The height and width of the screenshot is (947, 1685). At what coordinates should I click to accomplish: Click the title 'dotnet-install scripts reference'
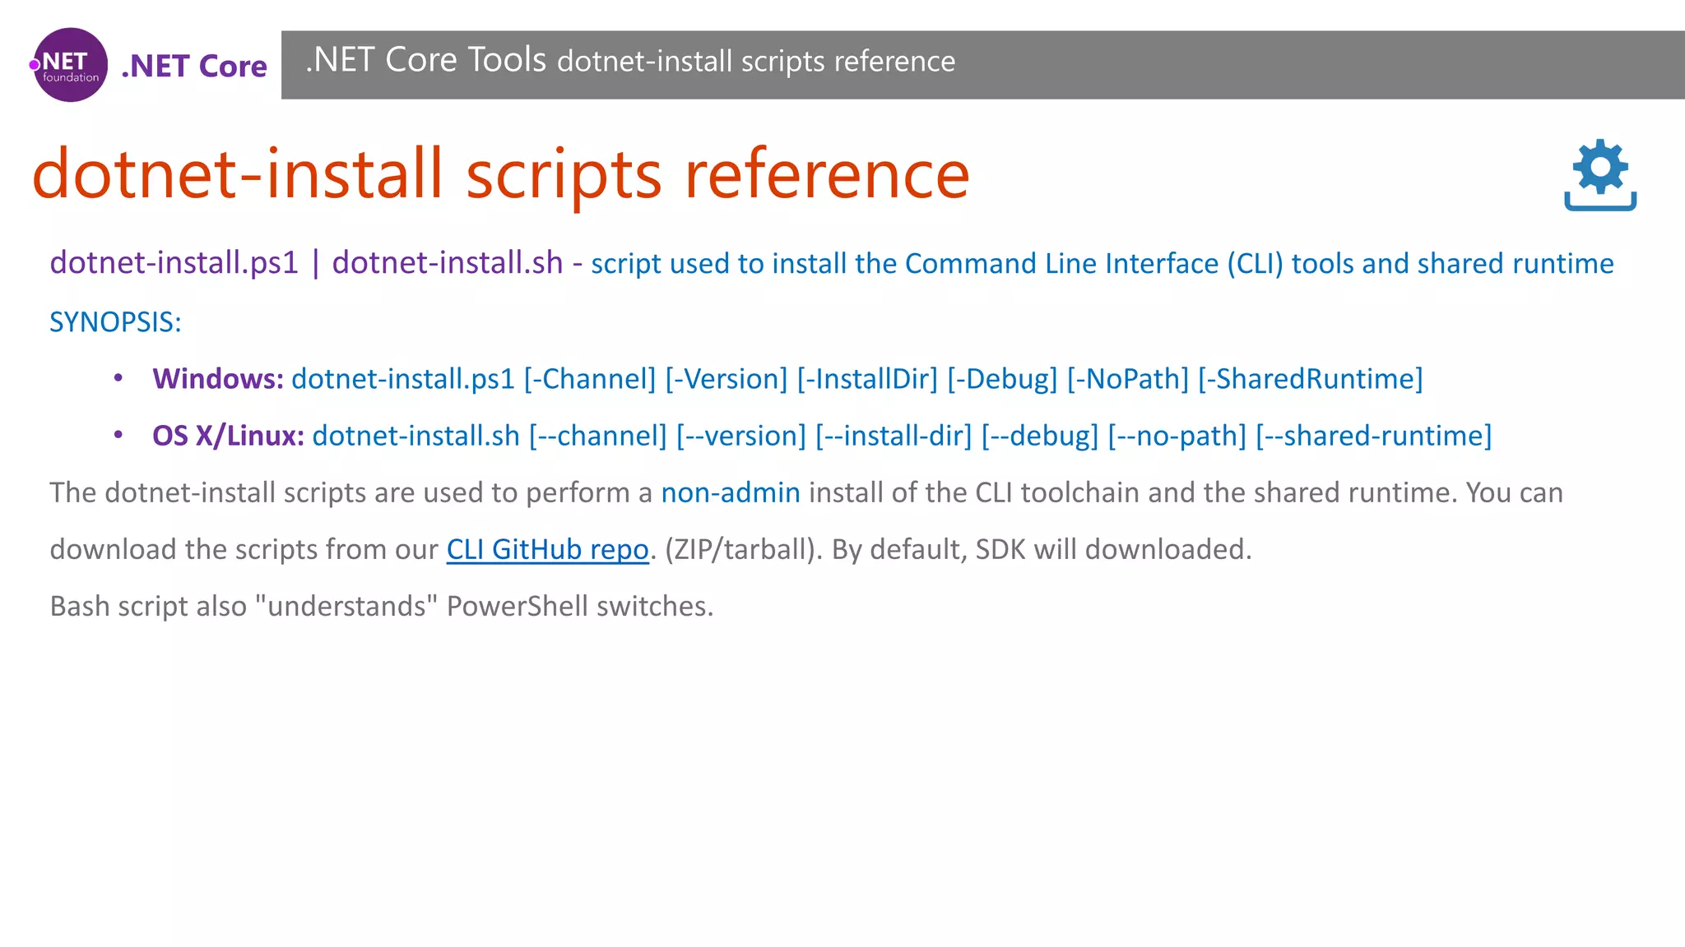point(501,174)
